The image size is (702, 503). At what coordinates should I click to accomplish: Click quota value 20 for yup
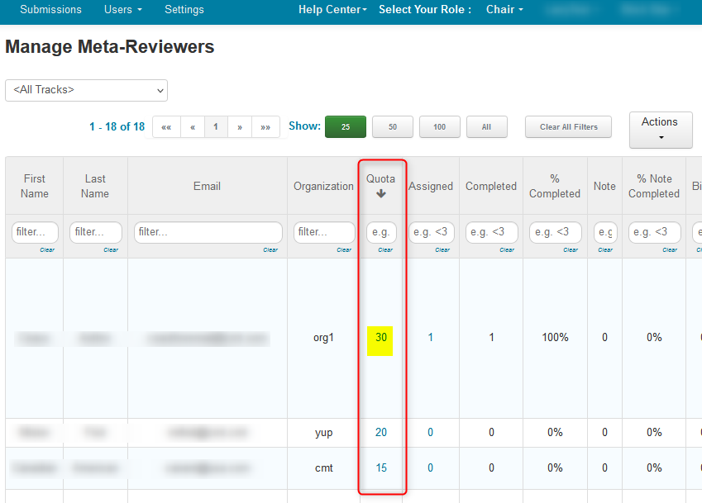381,432
